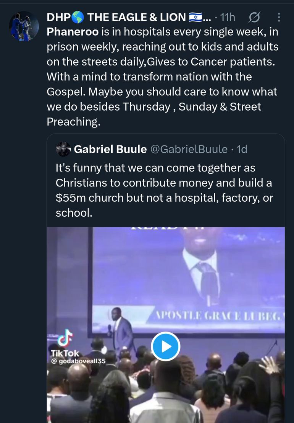
Task: Click the 1d timestamp on quoted post
Action: pos(242,149)
